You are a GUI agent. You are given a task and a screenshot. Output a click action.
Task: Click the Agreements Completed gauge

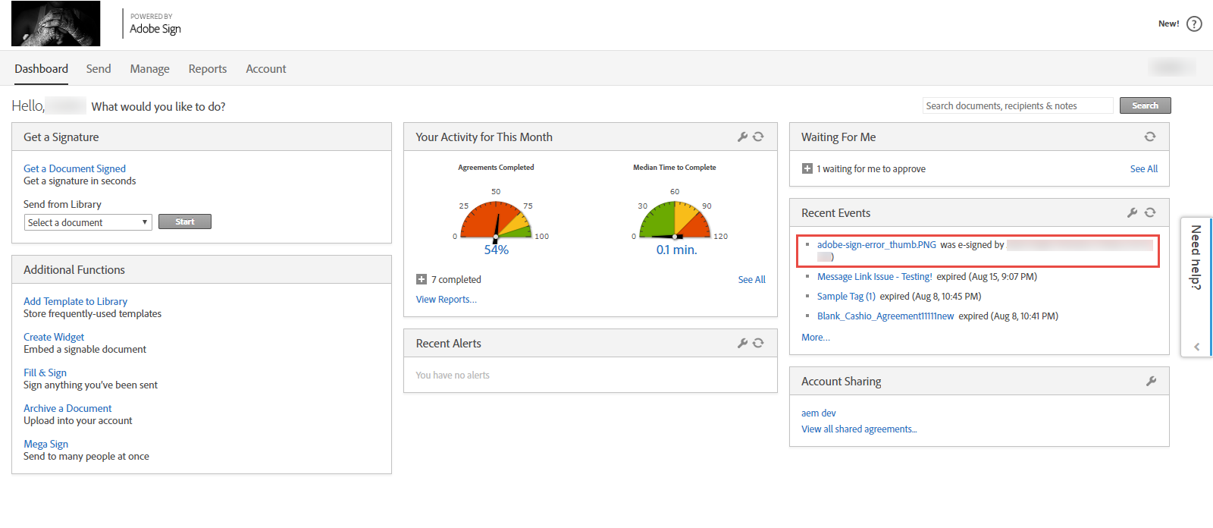[x=496, y=220]
